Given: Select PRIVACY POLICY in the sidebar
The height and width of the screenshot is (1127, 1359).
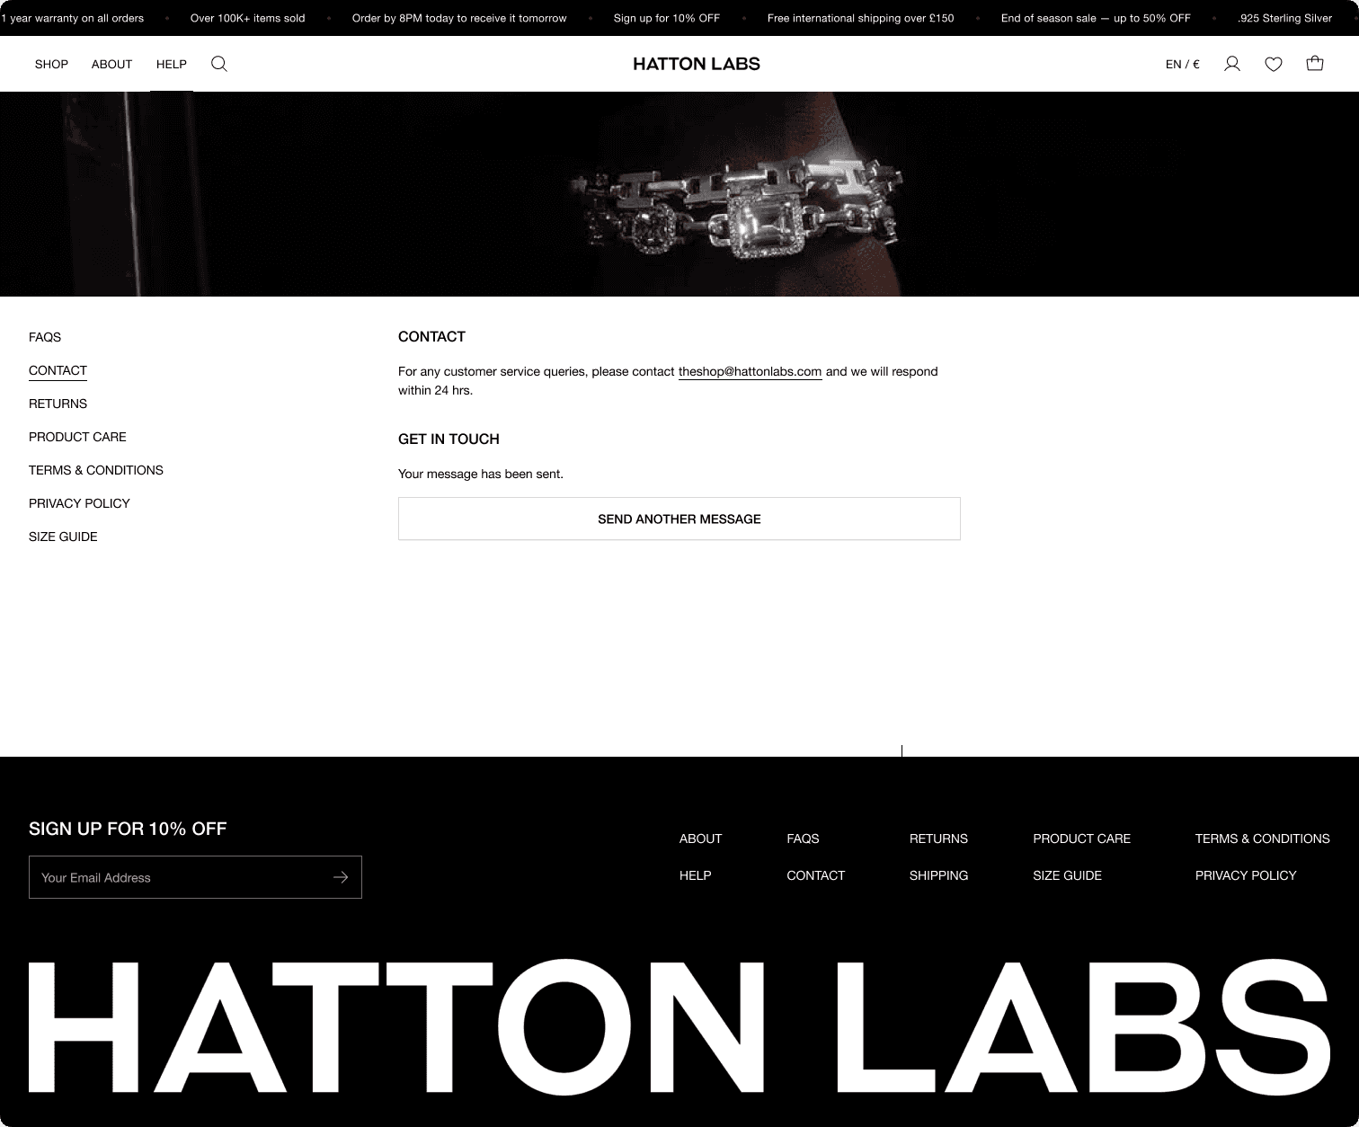Looking at the screenshot, I should (x=79, y=503).
